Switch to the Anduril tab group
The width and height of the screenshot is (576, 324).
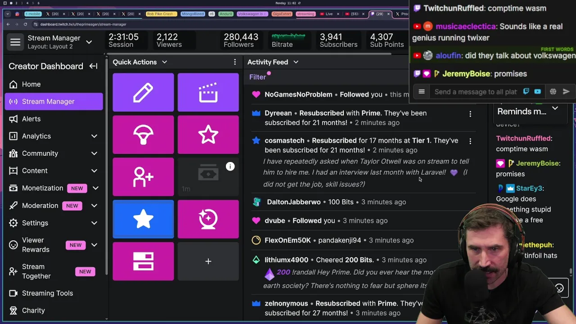tap(226, 14)
